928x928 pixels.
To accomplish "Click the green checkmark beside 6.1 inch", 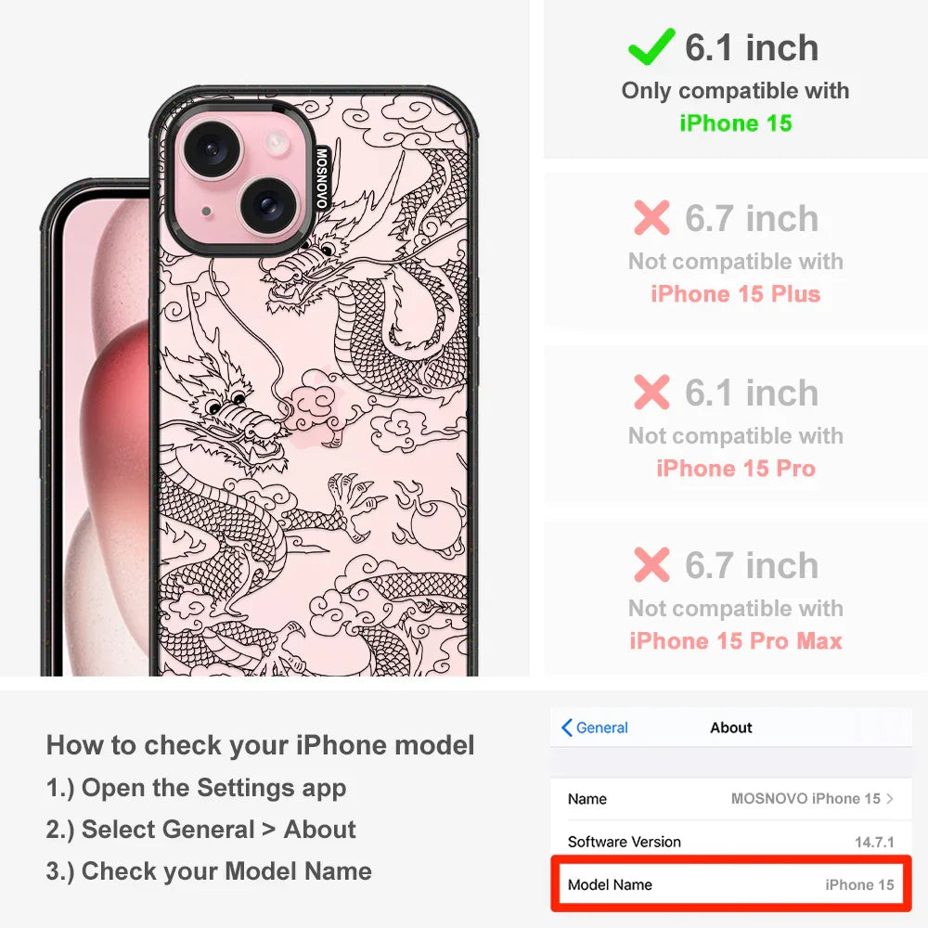I will click(651, 46).
